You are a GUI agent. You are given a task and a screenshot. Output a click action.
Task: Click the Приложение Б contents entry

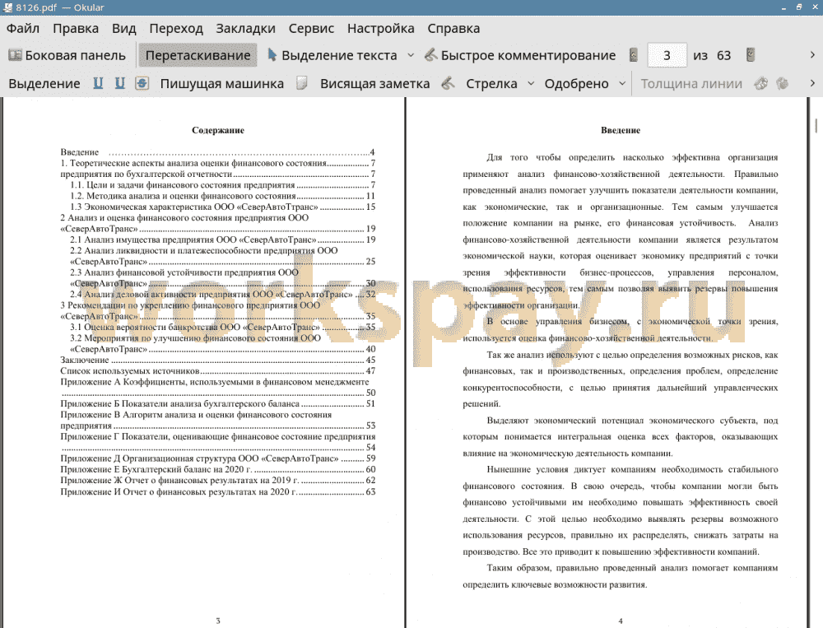point(218,404)
